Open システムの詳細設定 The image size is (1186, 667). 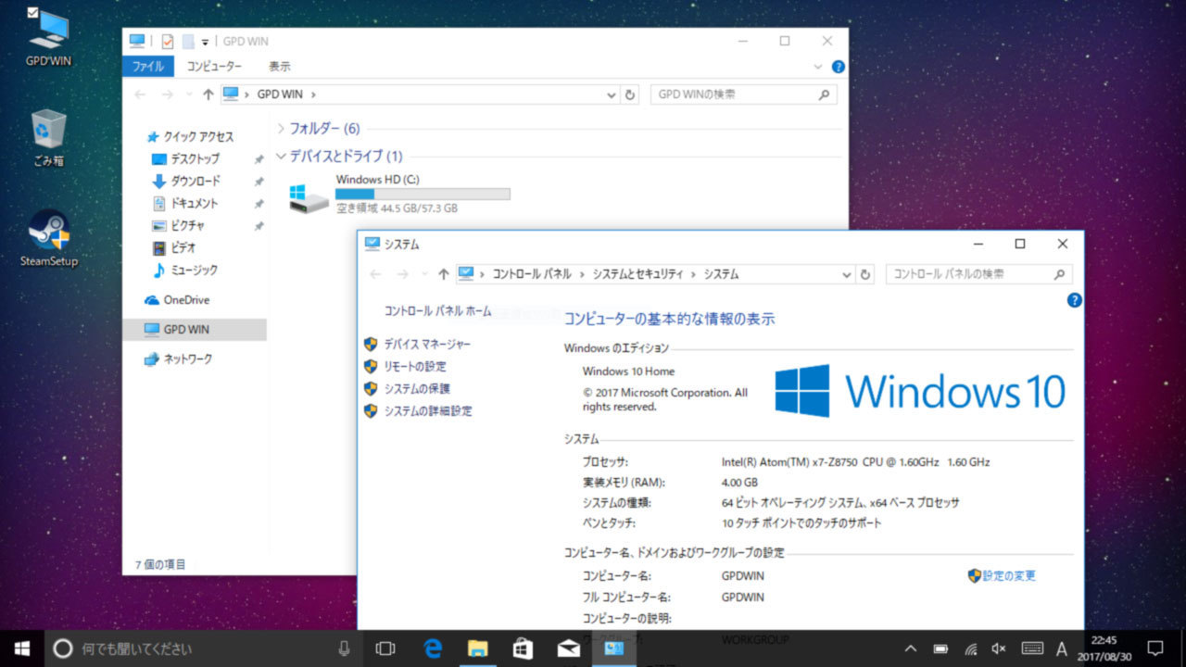pos(428,410)
